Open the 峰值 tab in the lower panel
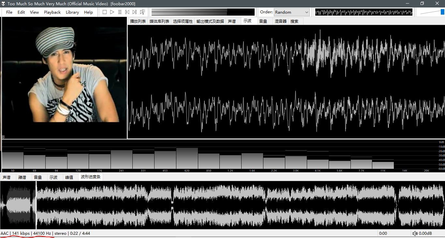 [x=69, y=177]
